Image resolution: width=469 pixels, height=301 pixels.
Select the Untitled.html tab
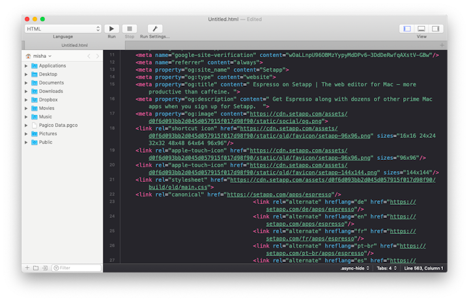click(74, 46)
